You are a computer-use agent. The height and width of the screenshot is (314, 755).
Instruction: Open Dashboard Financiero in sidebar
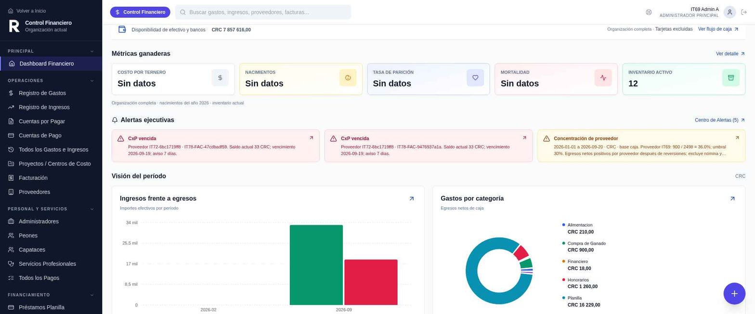[51, 63]
